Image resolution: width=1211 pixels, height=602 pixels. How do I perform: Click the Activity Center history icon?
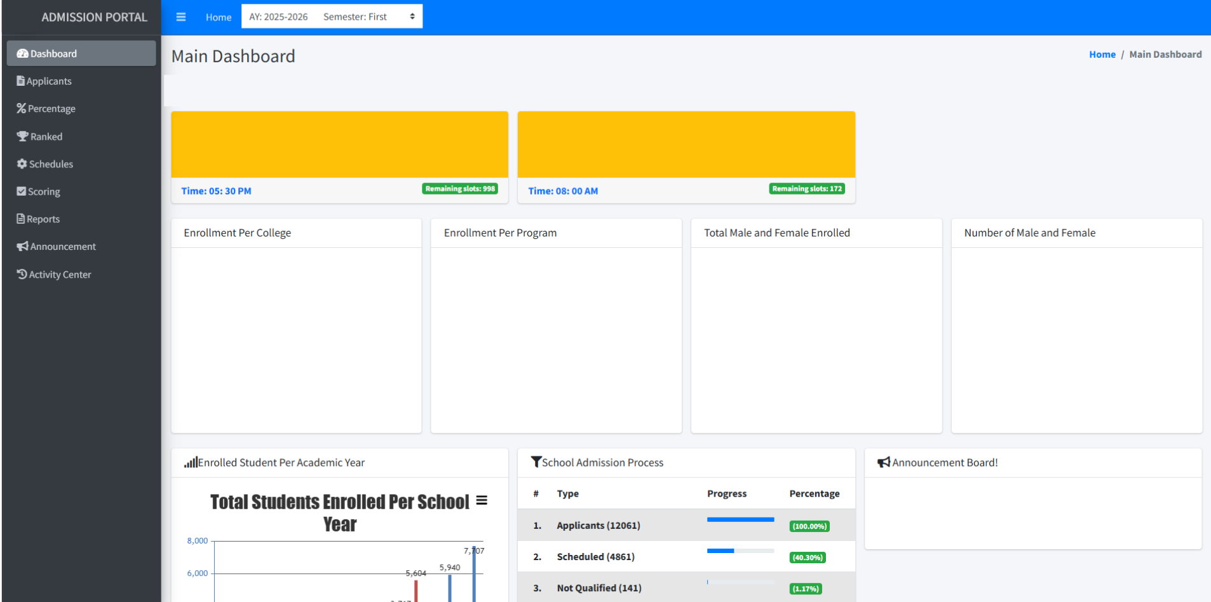click(x=22, y=275)
